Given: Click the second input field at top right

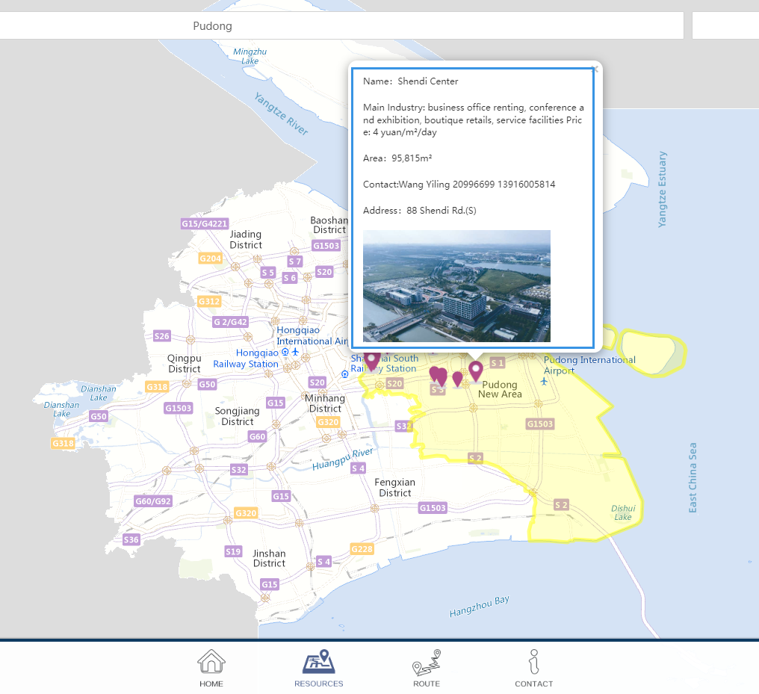Looking at the screenshot, I should pos(725,25).
